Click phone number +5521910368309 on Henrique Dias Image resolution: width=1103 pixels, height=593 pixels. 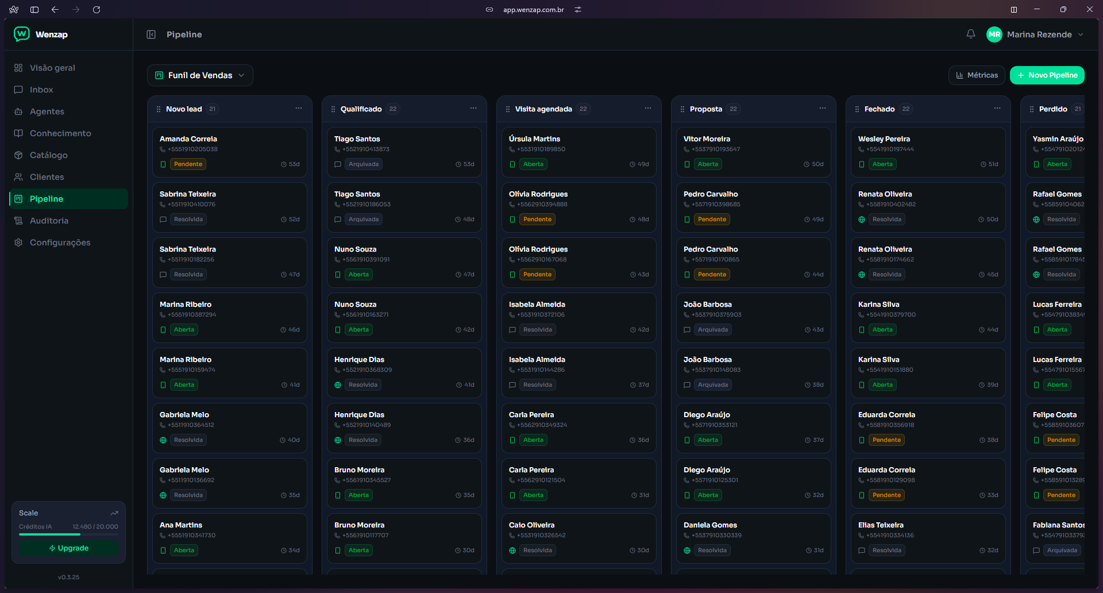click(x=367, y=370)
